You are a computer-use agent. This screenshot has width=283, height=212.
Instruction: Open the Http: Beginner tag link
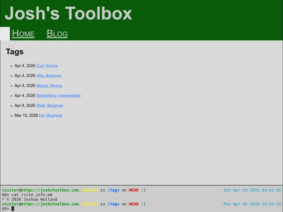49,75
